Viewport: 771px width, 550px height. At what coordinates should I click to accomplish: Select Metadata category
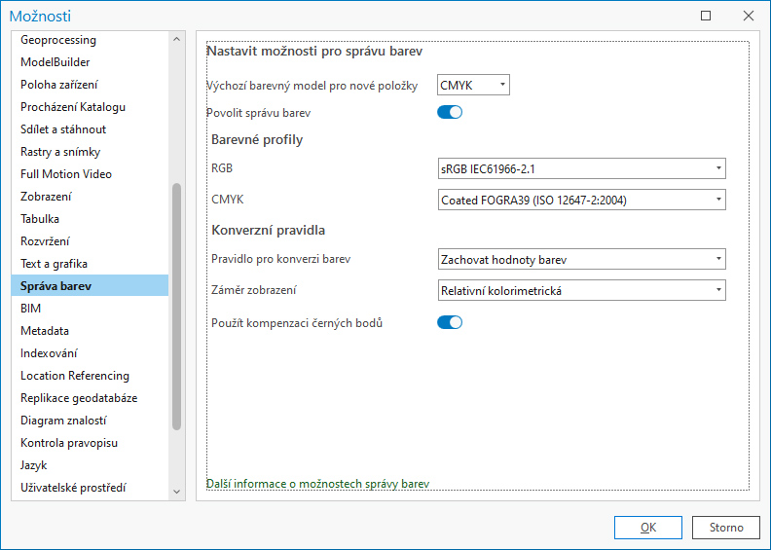[x=90, y=330]
